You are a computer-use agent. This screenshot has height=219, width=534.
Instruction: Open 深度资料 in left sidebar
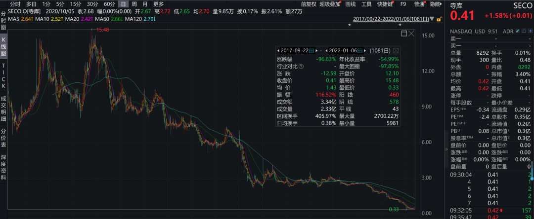3,167
